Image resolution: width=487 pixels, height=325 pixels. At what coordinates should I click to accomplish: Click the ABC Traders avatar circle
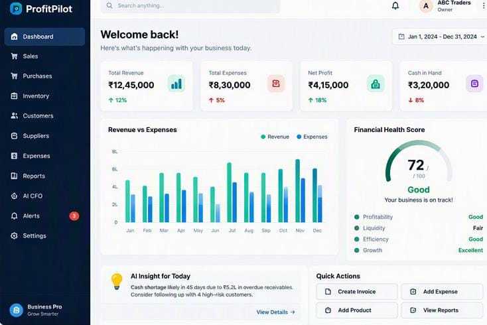426,6
